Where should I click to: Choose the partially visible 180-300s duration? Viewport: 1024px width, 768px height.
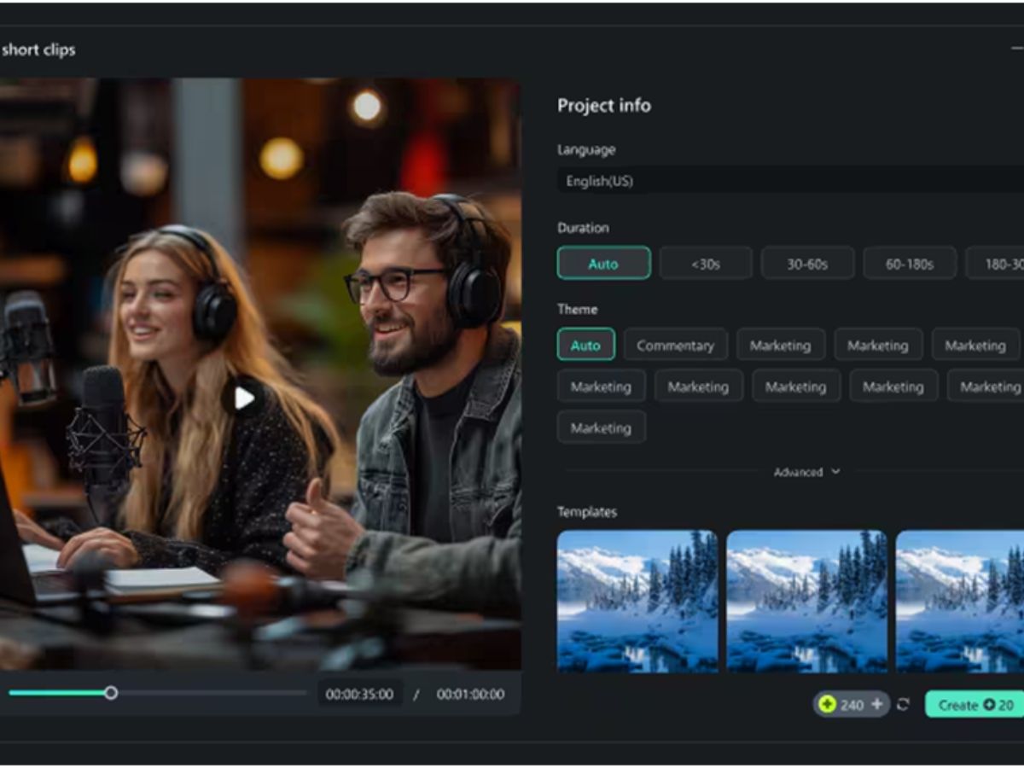point(998,264)
